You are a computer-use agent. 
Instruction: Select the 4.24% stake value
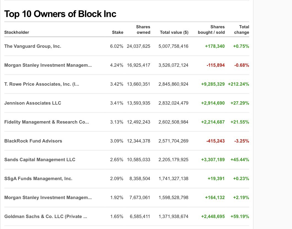pyautogui.click(x=117, y=65)
